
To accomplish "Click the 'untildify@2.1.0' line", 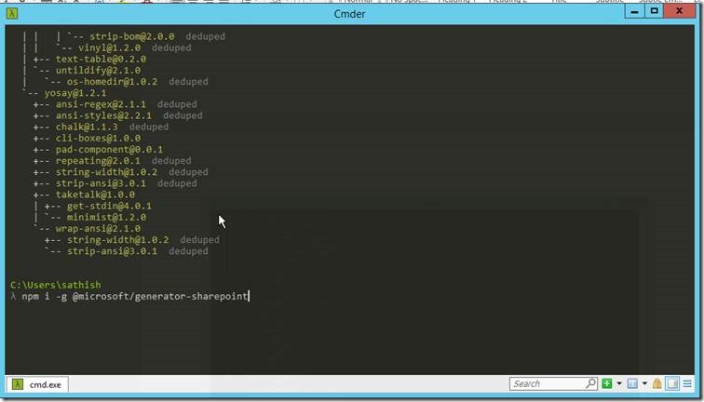I will point(98,71).
